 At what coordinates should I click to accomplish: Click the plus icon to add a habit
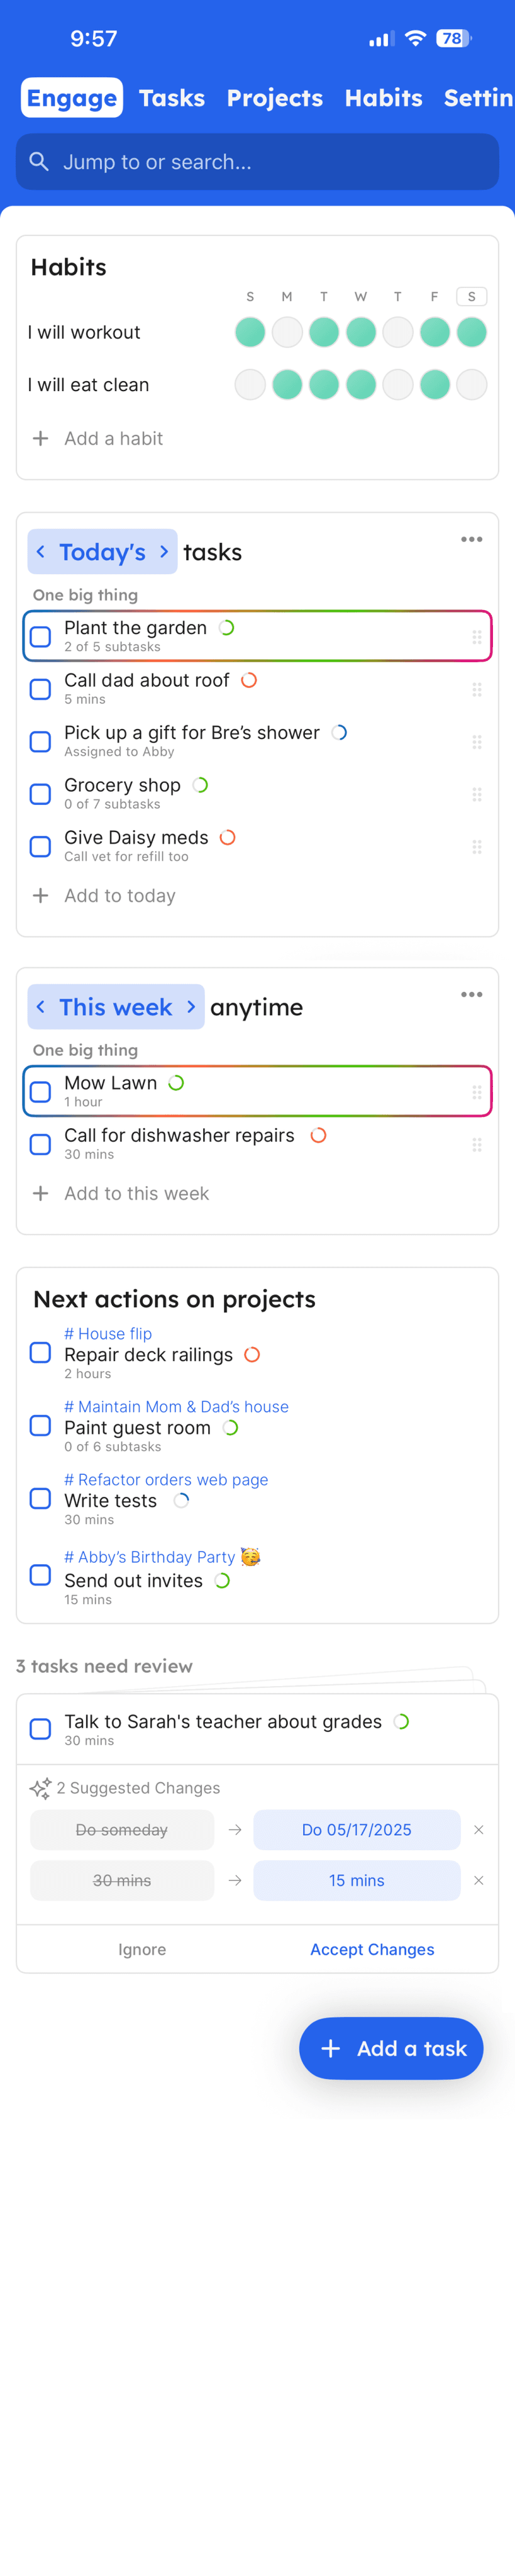click(40, 438)
